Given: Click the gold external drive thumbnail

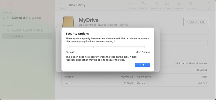Looking at the screenshot, I should pyautogui.click(x=68, y=22).
